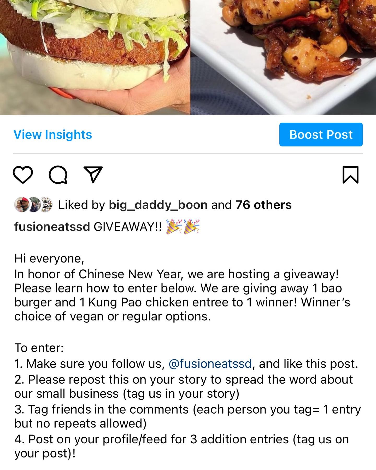Tap the "To enter:" line in the caption

tap(39, 348)
